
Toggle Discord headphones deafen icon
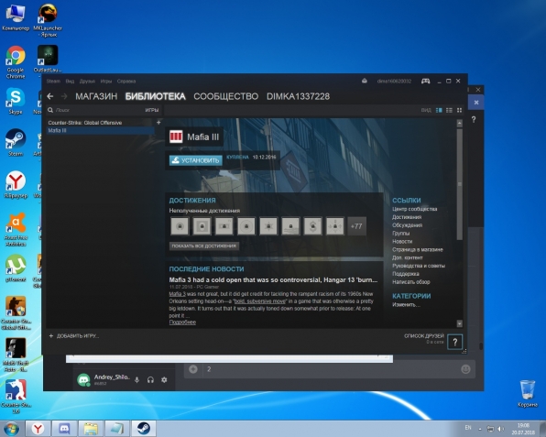pos(150,379)
